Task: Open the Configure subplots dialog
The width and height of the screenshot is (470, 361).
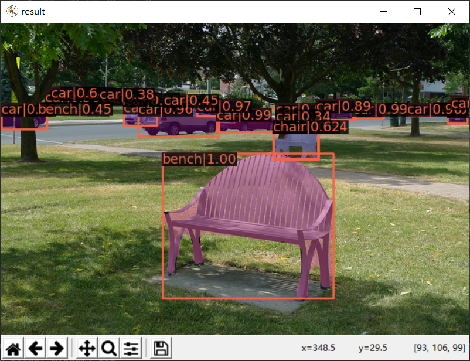Action: coord(131,349)
